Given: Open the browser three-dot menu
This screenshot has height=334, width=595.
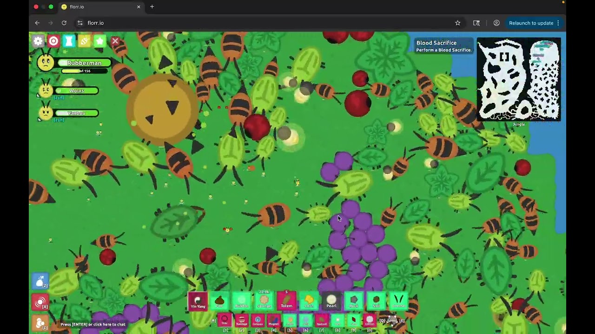Looking at the screenshot, I should 558,23.
